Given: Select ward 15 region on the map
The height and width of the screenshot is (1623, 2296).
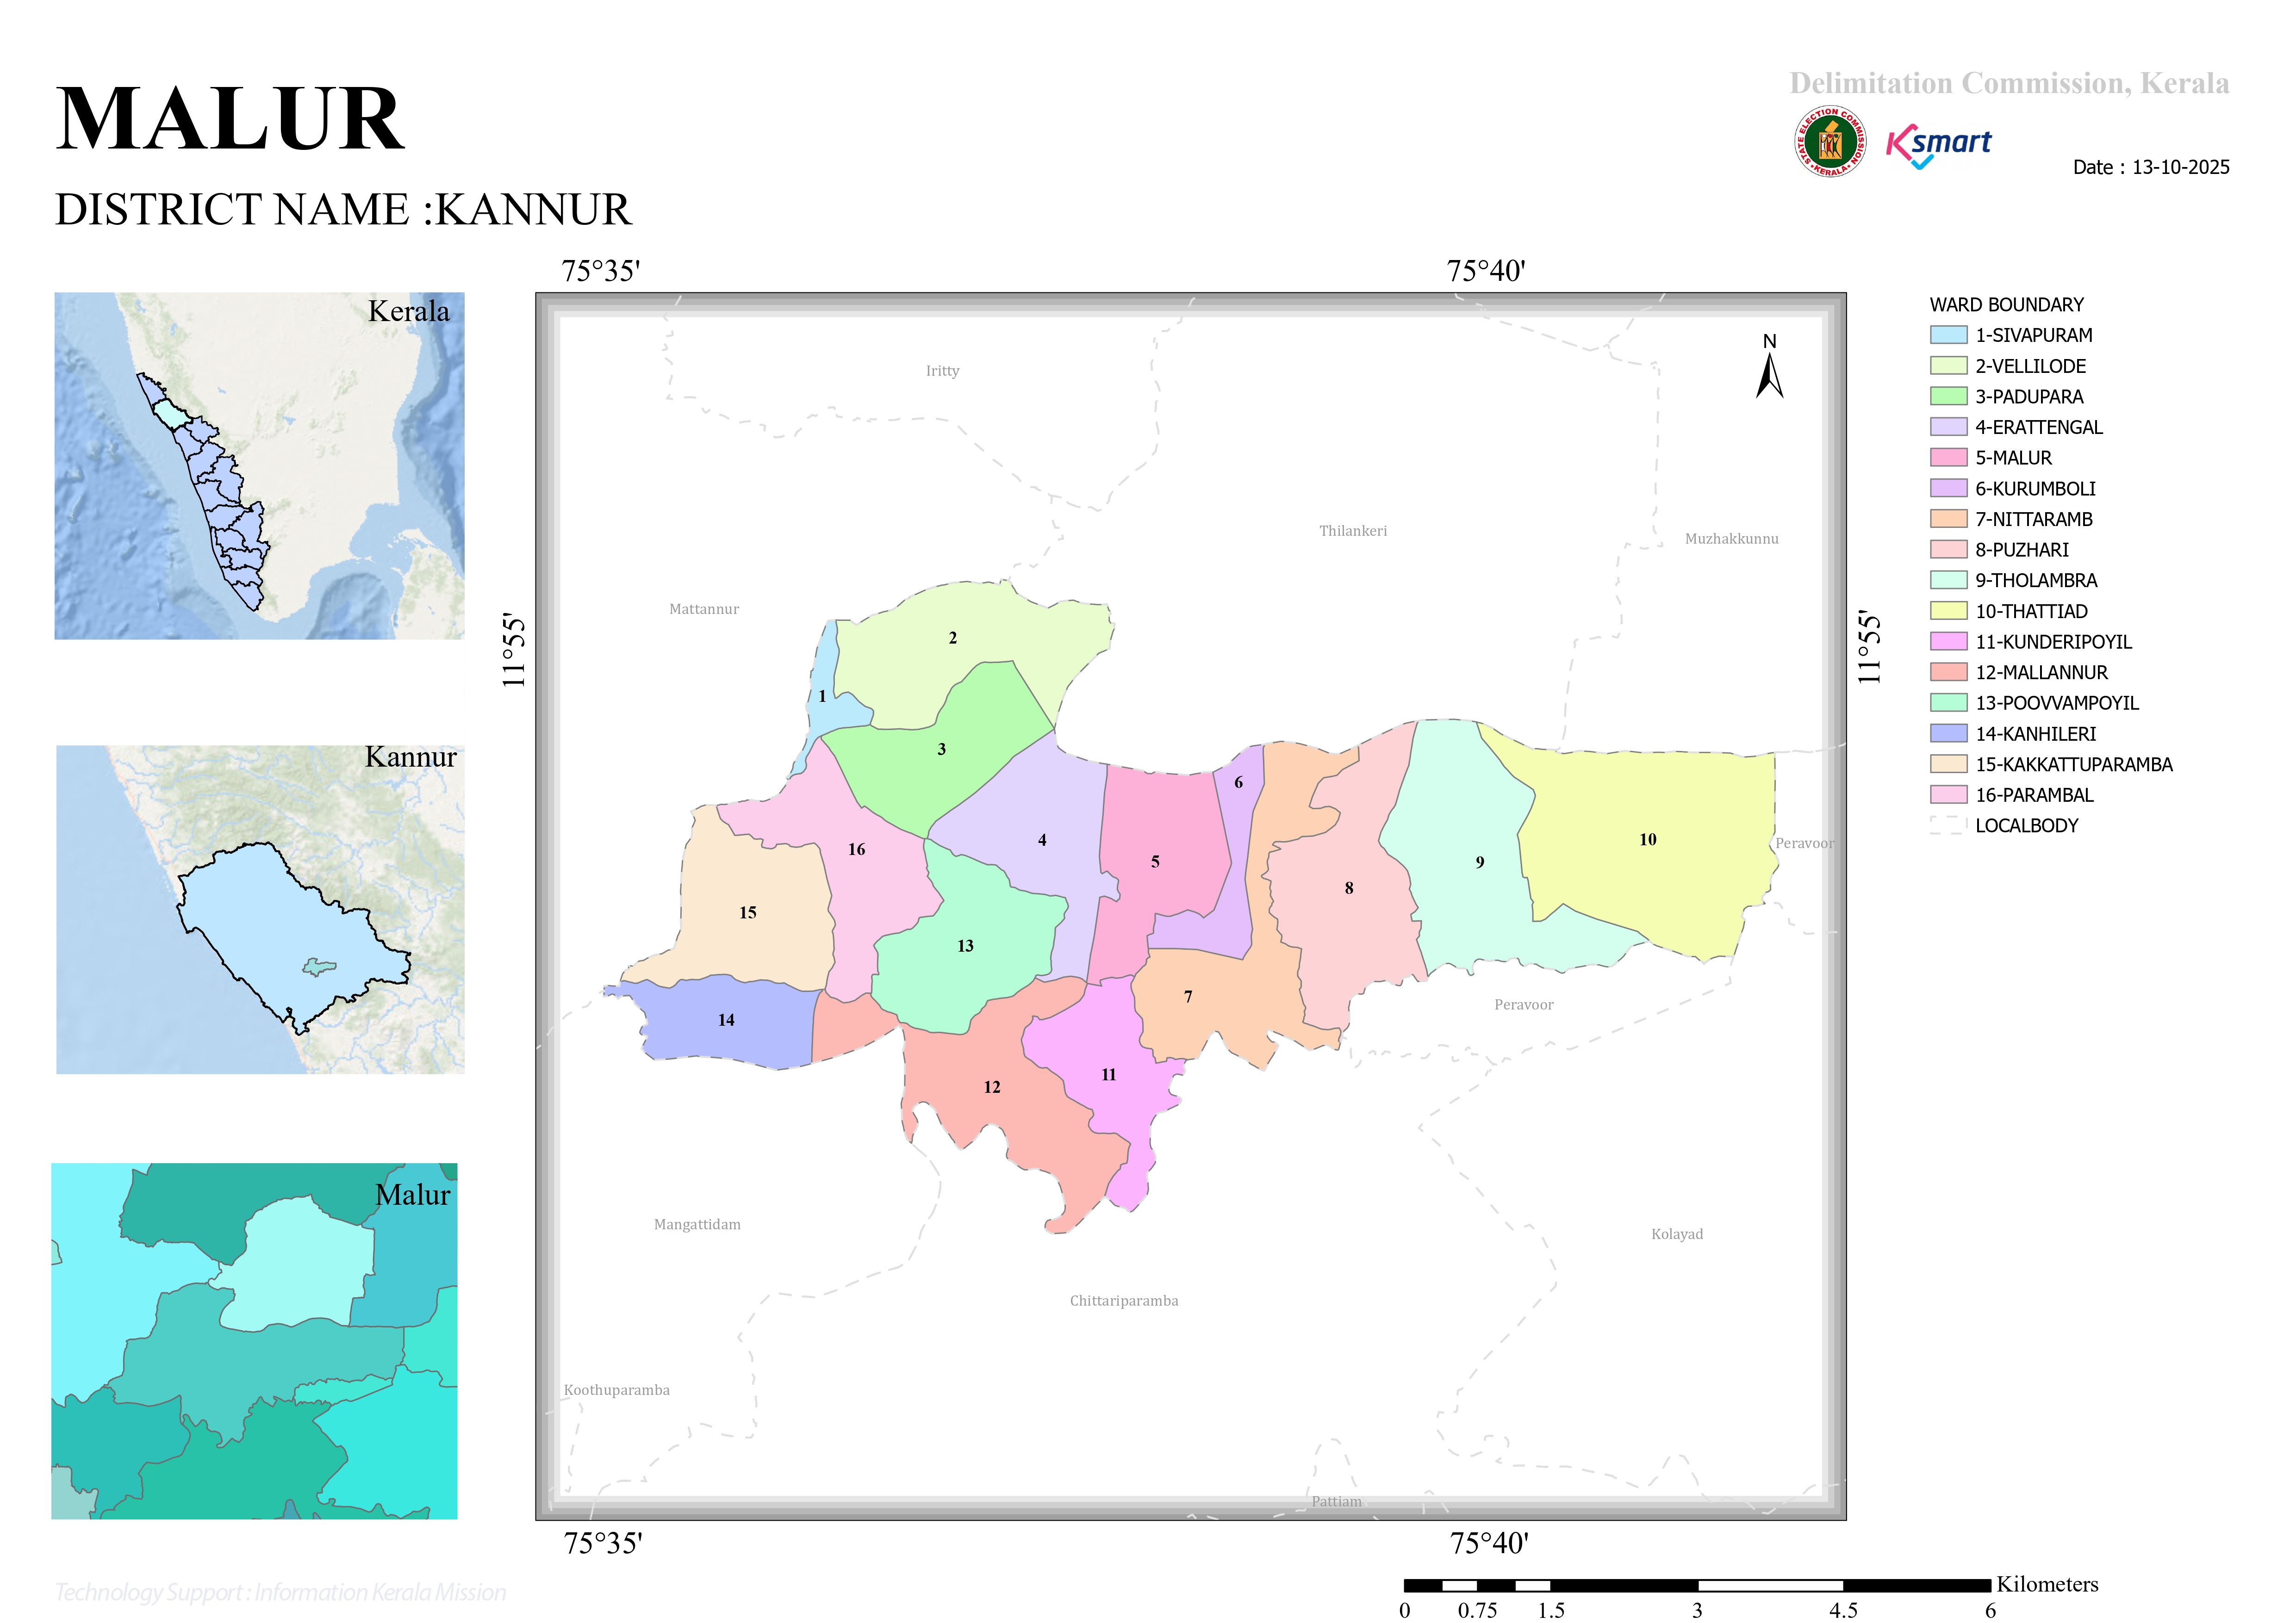Looking at the screenshot, I should pos(748,912).
